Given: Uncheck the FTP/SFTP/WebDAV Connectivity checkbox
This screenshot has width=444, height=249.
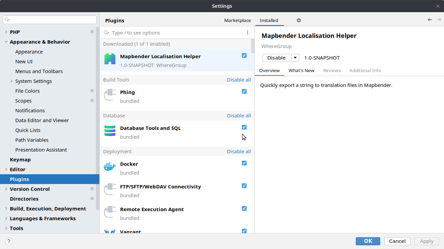Looking at the screenshot, I should (x=244, y=185).
